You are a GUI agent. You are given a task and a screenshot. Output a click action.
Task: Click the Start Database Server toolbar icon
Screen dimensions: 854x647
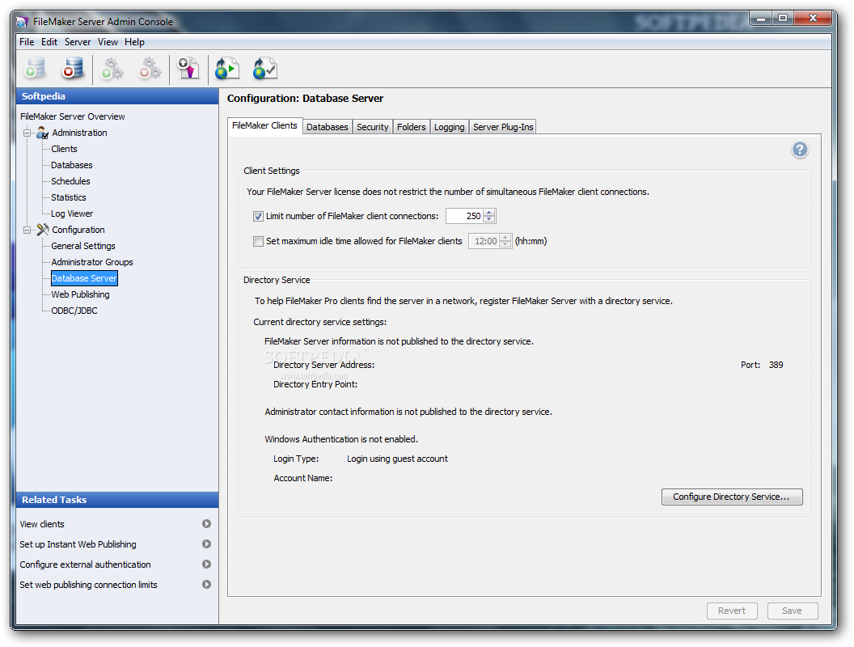click(36, 70)
